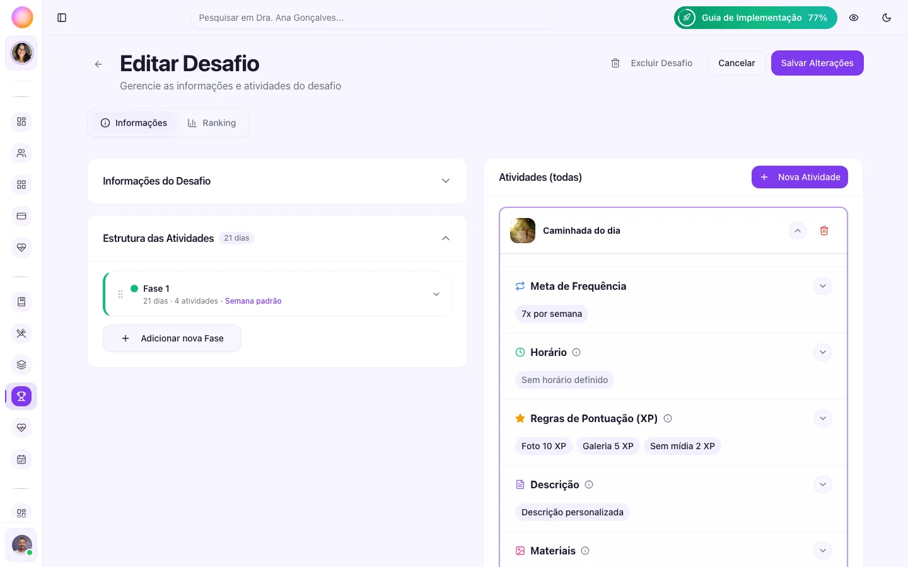Click the gradient logo at top left
The height and width of the screenshot is (567, 908).
click(x=22, y=18)
